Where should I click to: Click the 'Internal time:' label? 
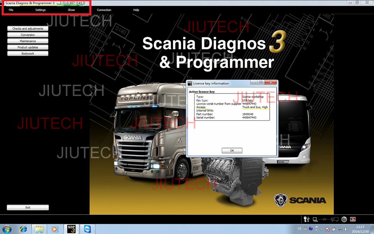coord(205,111)
